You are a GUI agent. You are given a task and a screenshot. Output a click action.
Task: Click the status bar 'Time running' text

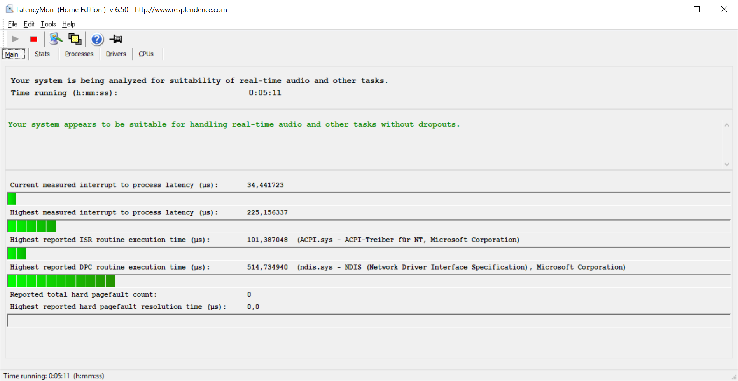pyautogui.click(x=54, y=376)
